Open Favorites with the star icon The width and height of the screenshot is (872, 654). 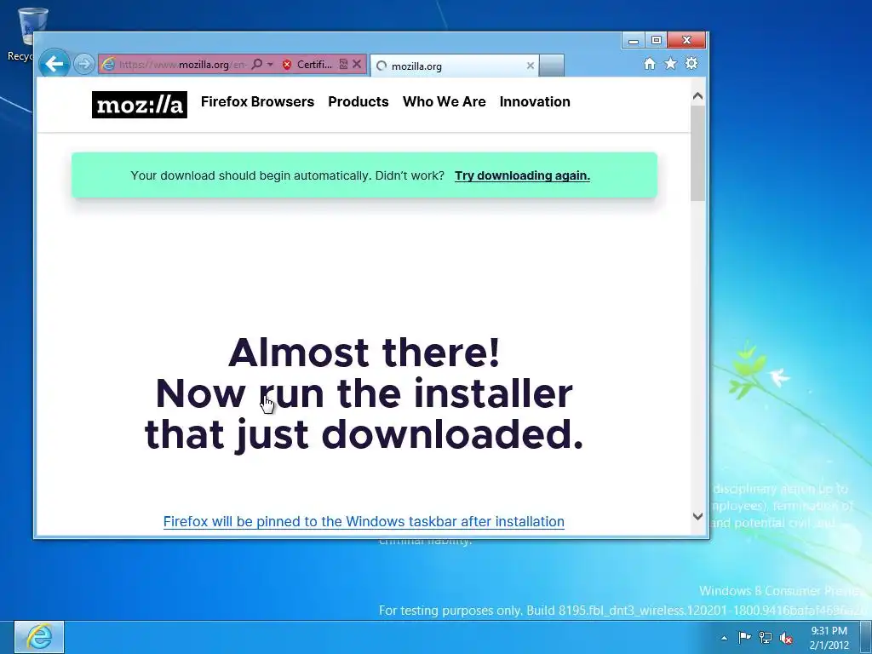tap(671, 63)
